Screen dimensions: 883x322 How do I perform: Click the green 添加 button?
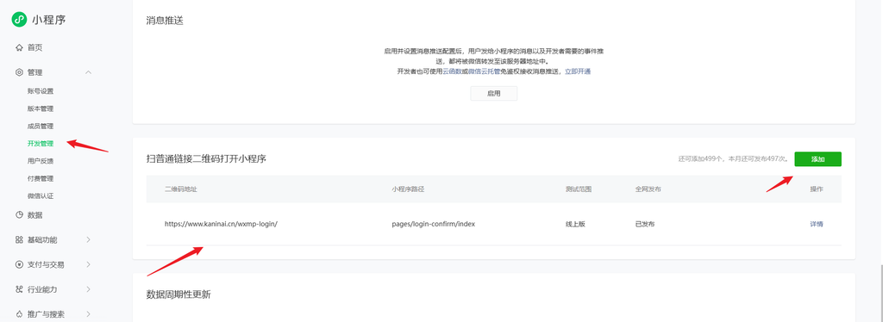[817, 159]
